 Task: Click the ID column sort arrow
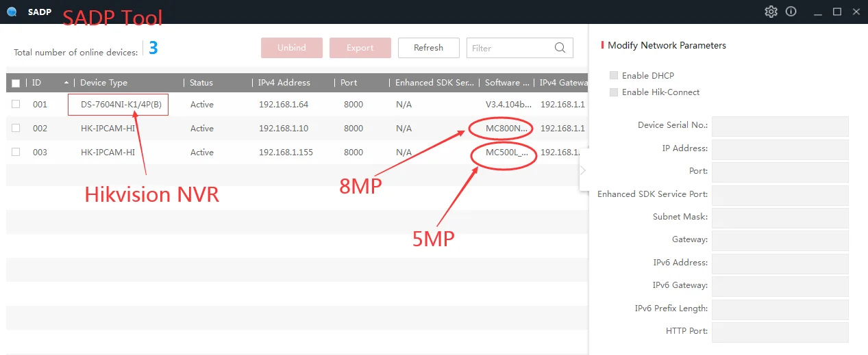coord(66,83)
